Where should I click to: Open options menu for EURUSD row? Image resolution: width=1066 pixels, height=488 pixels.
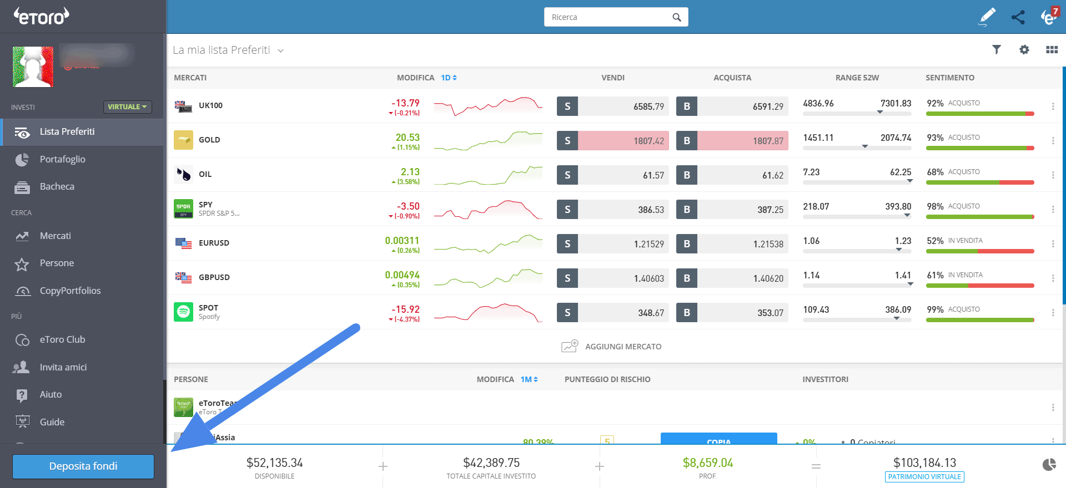pos(1053,243)
